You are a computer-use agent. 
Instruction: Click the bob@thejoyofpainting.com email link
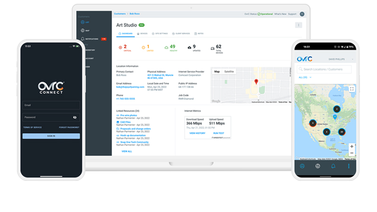pos(130,87)
